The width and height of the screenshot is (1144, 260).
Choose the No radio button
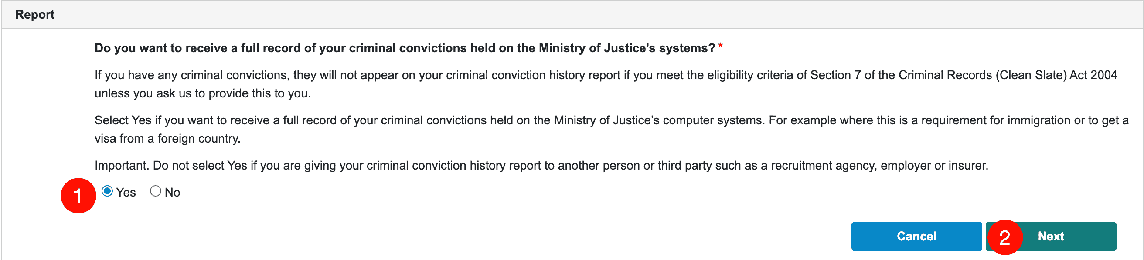[x=156, y=191]
